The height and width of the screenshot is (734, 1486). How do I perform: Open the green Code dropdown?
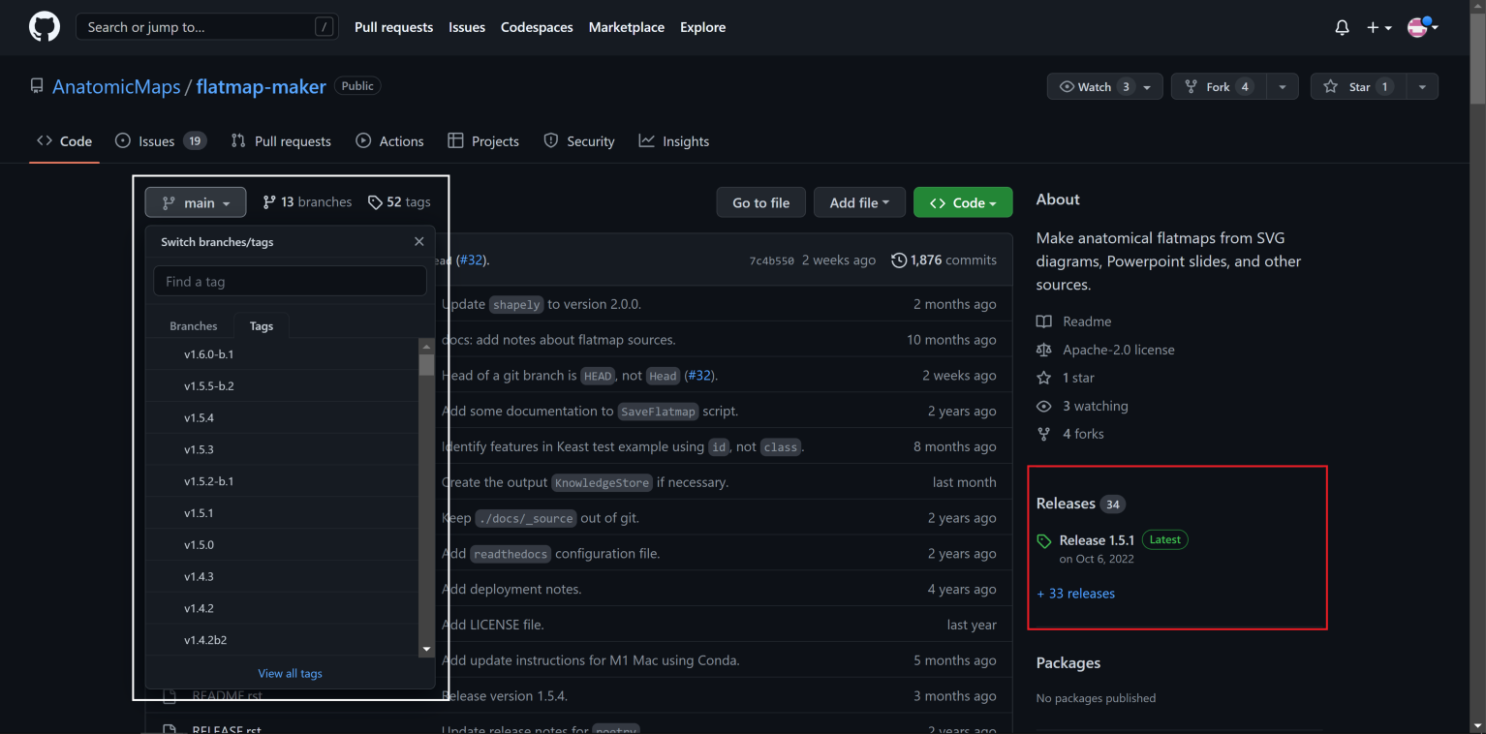coord(963,202)
